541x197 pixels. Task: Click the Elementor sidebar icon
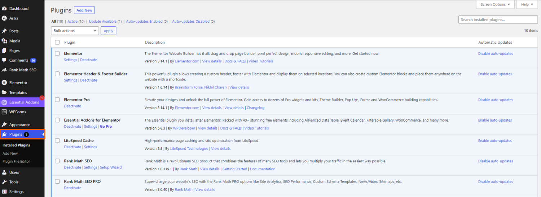pos(4,83)
